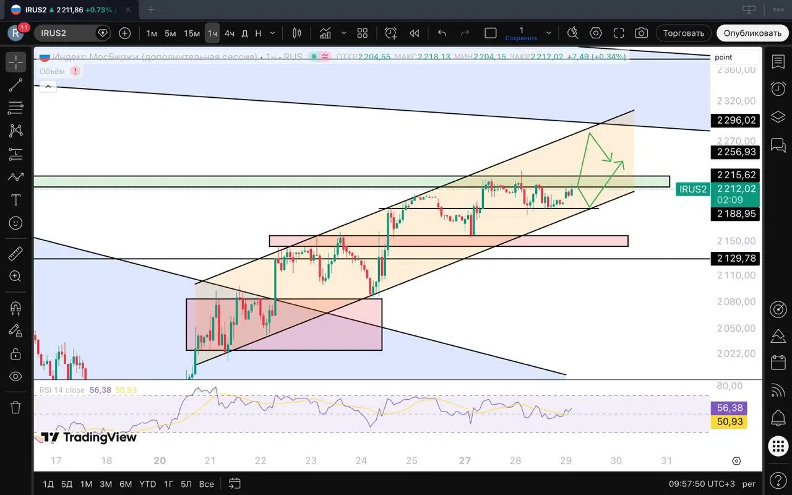This screenshot has height=495, width=792.
Task: Toggle hide all drawings with the eye icon
Action: pyautogui.click(x=15, y=376)
